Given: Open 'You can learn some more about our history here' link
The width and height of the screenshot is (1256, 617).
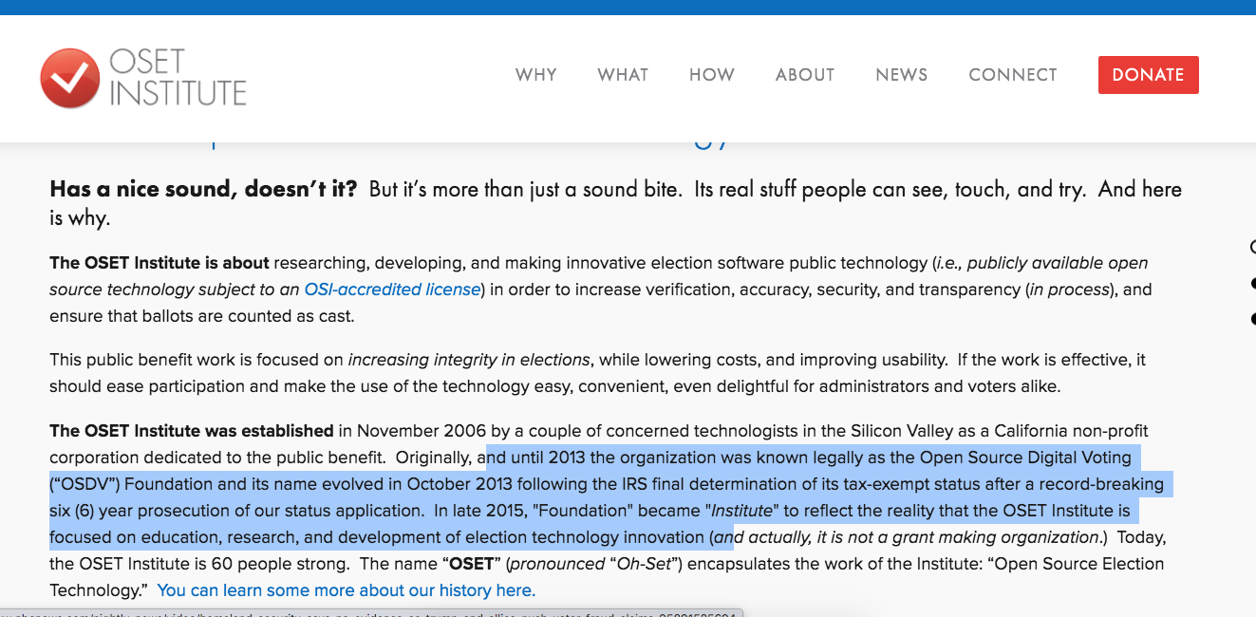Looking at the screenshot, I should point(347,590).
